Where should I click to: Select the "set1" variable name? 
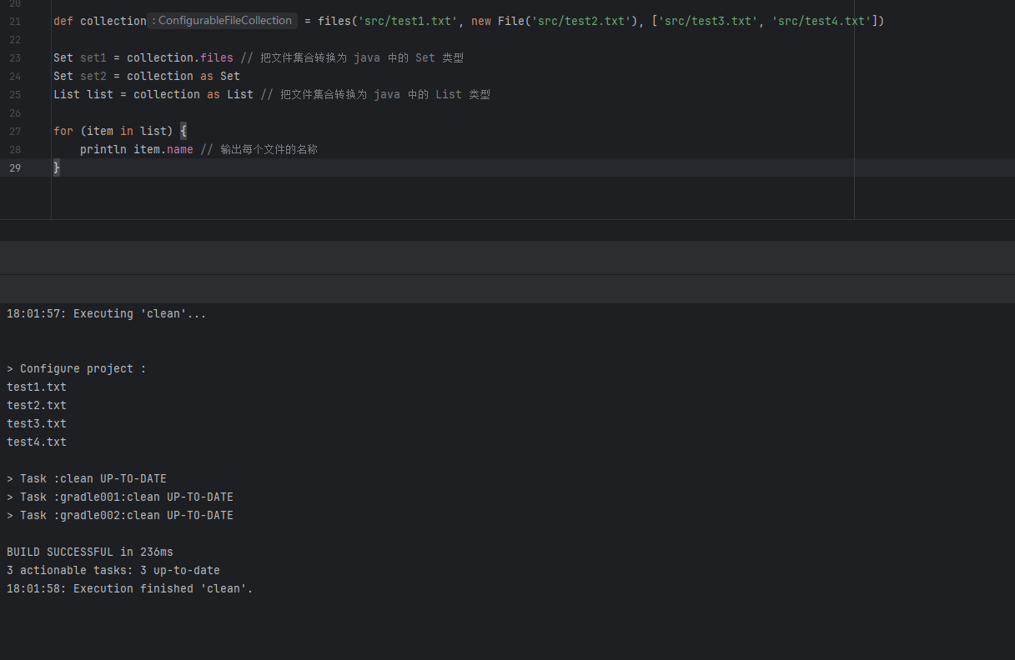[93, 57]
